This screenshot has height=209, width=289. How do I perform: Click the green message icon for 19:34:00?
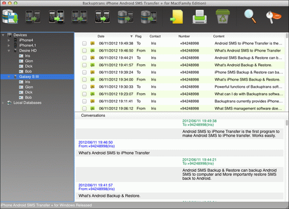[92, 79]
